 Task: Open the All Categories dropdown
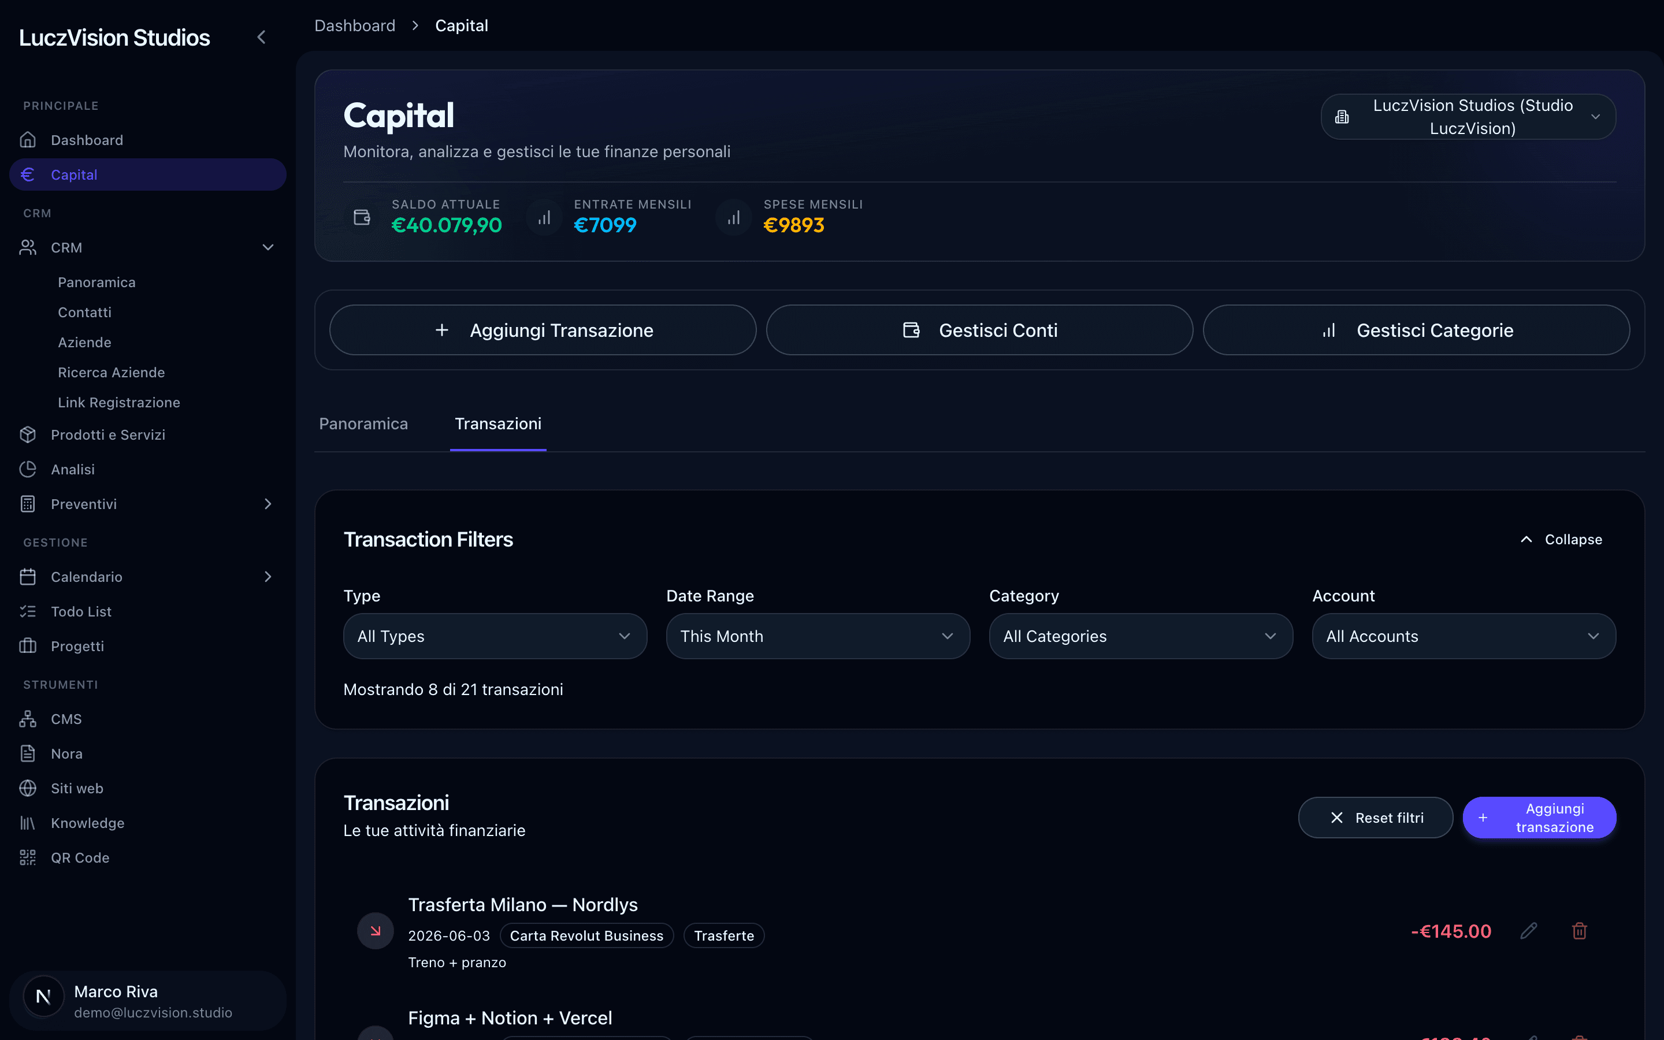[x=1141, y=636]
